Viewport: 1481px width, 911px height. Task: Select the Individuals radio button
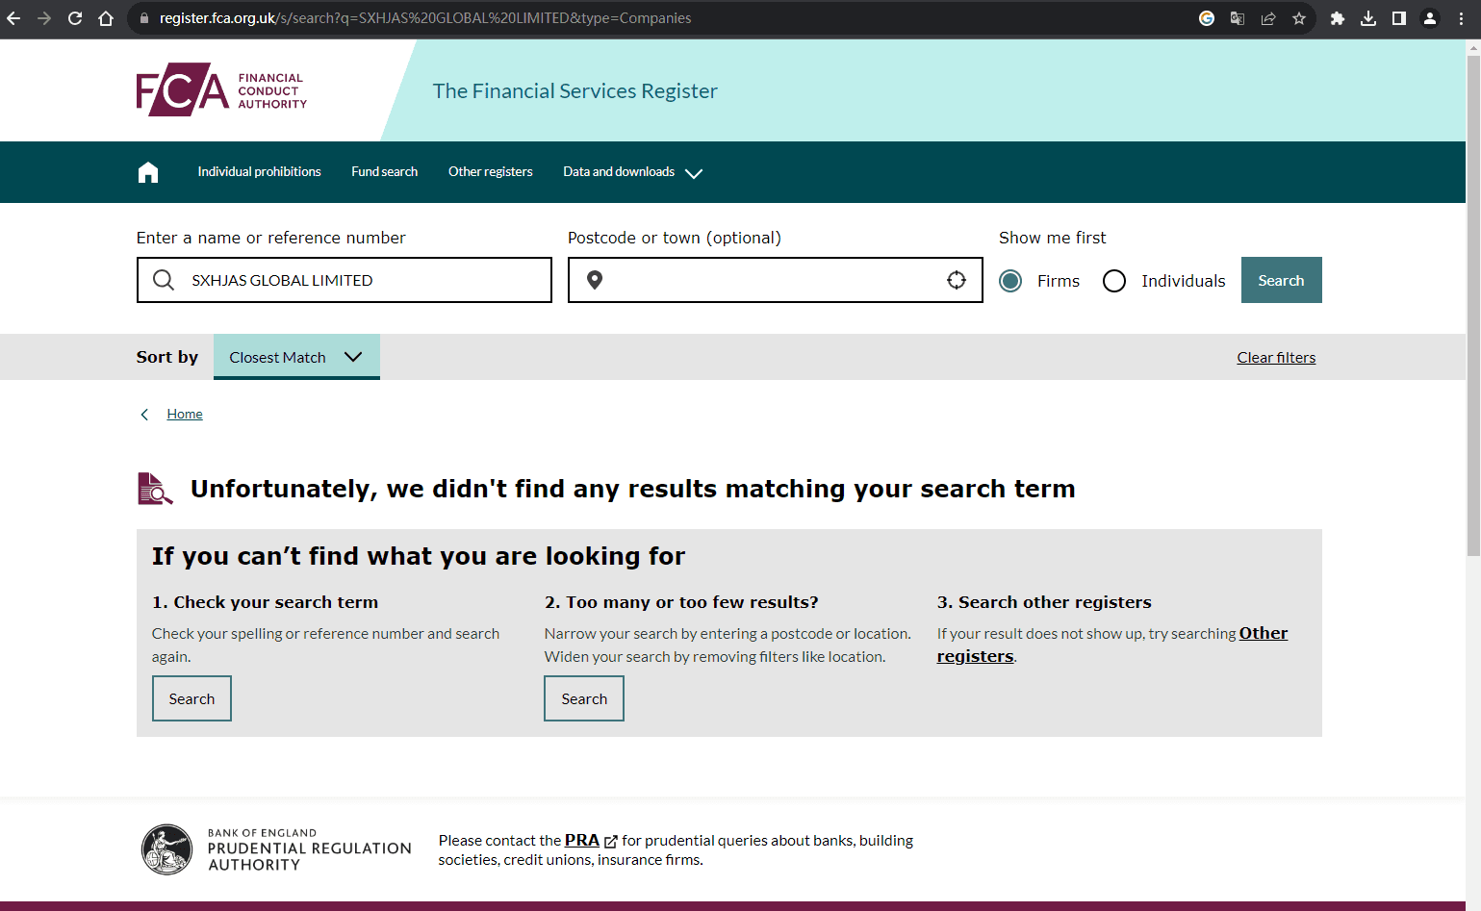point(1114,281)
